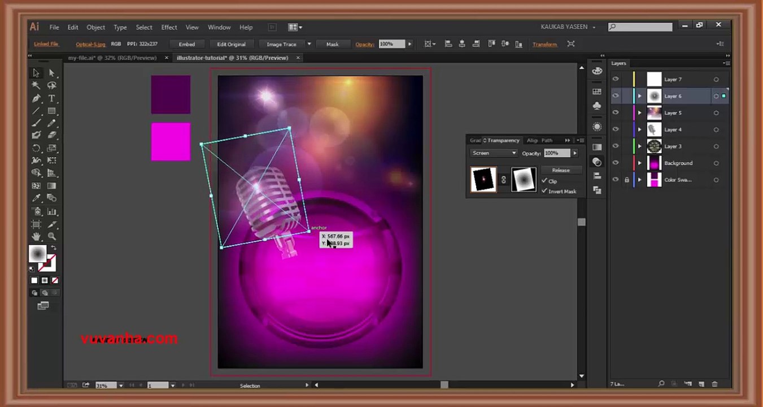This screenshot has width=763, height=407.
Task: Open the Symbols panel club icon
Action: coord(597,106)
